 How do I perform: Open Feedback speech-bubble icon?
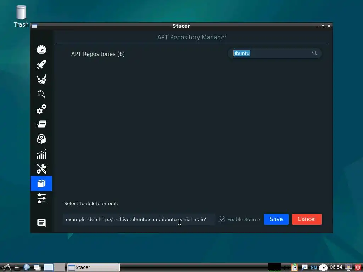click(41, 223)
